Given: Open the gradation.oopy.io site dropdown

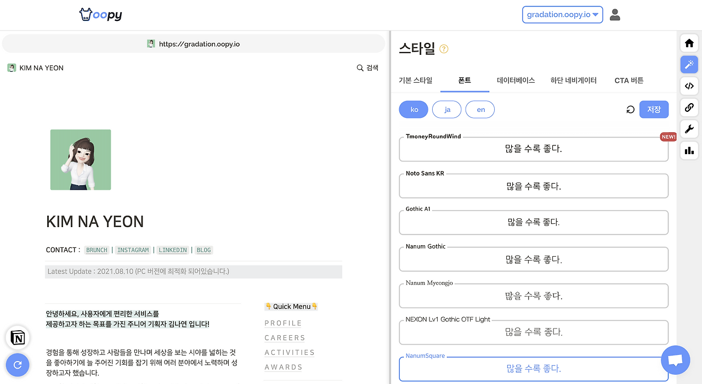Looking at the screenshot, I should (562, 14).
